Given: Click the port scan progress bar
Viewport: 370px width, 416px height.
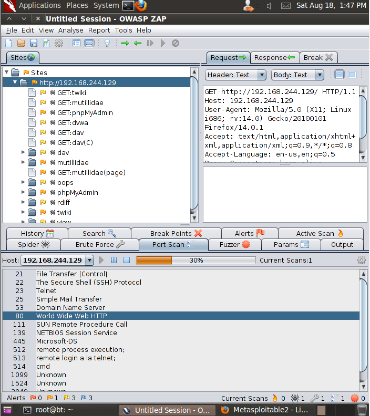Looking at the screenshot, I should [196, 260].
